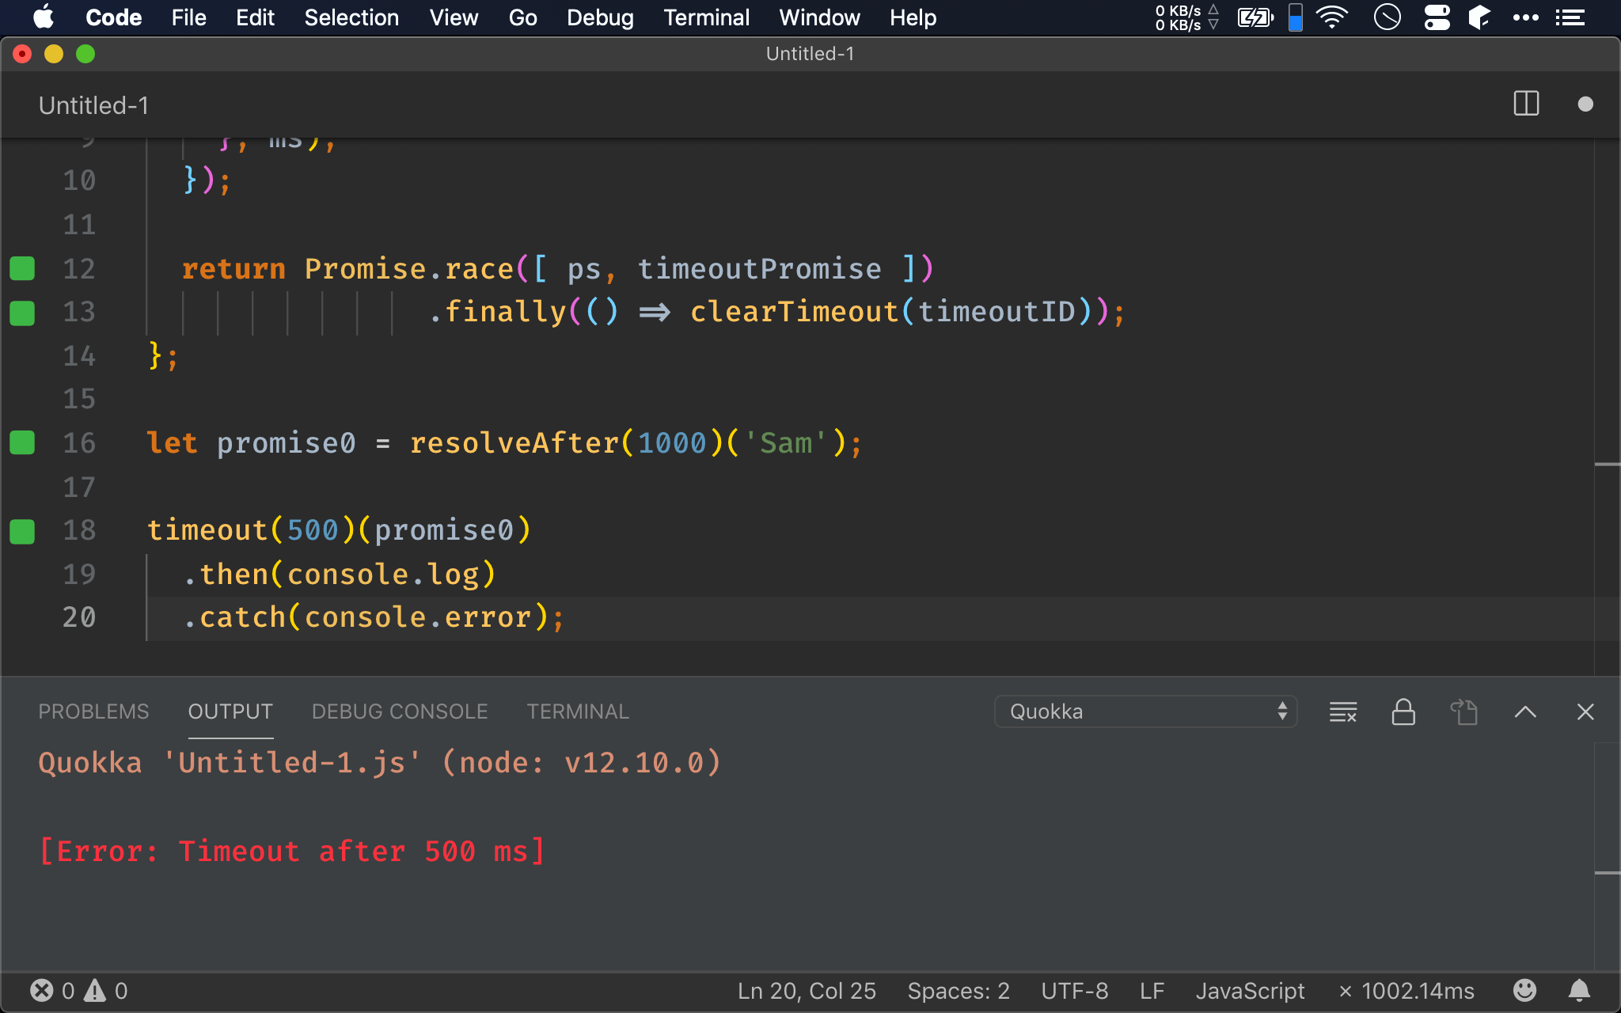
Task: Click the split editor icon
Action: click(x=1526, y=104)
